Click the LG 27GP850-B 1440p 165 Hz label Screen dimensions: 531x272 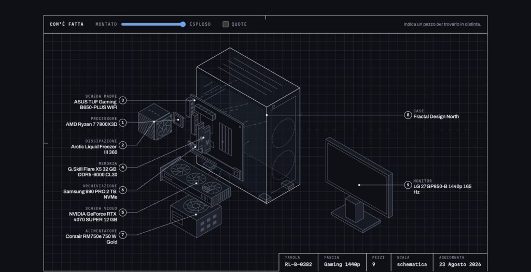(442, 189)
